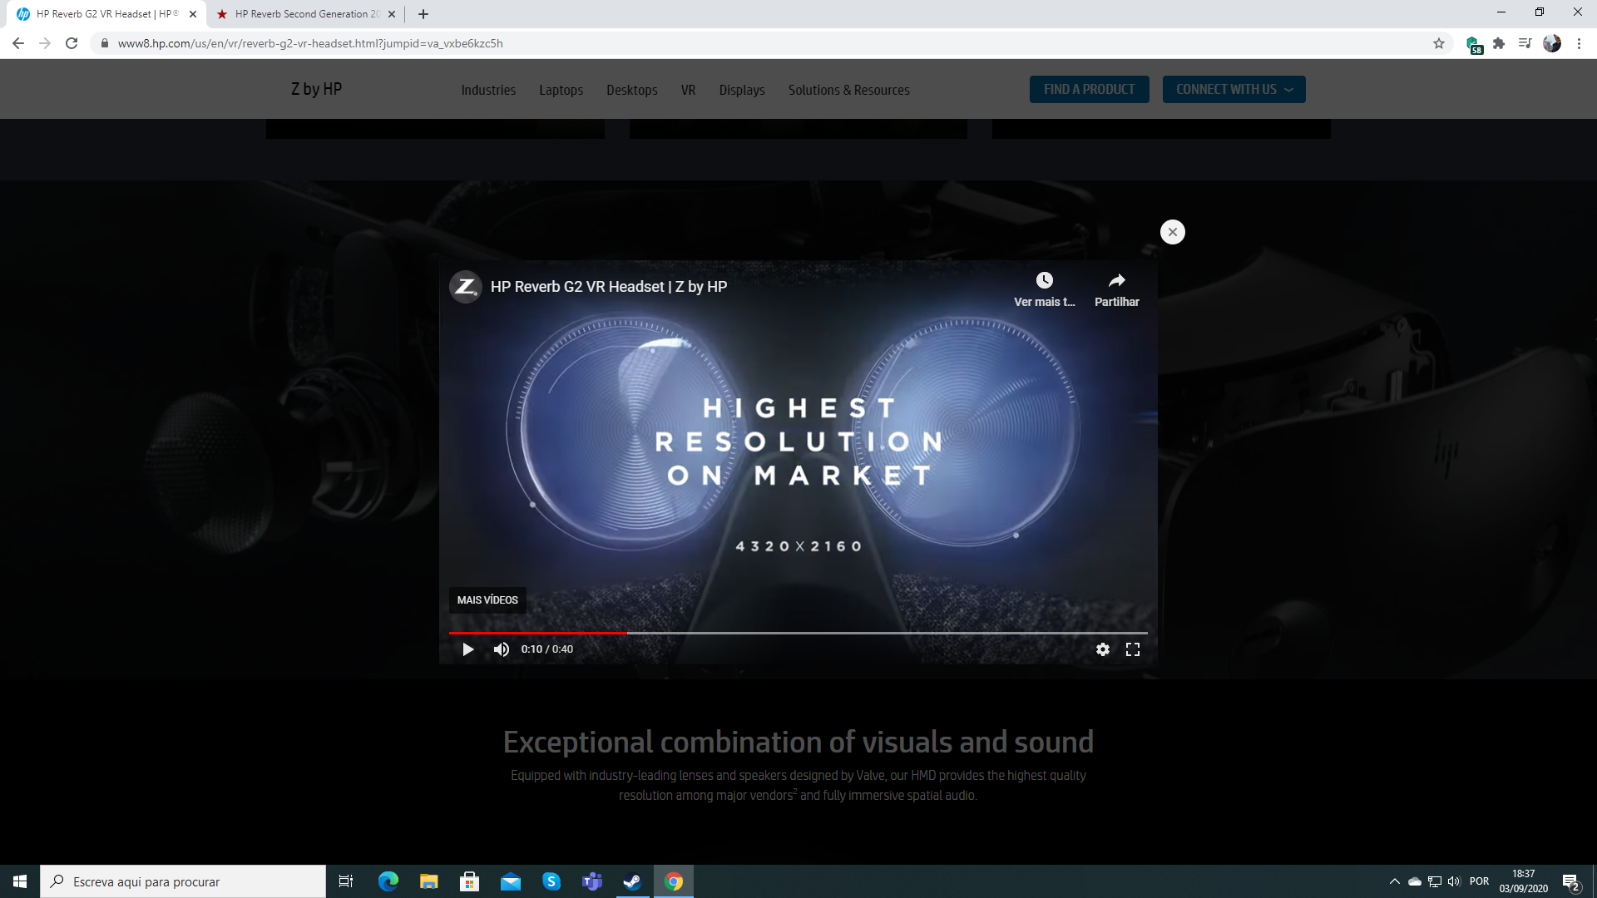The image size is (1597, 898).
Task: View site security lock info
Action: pos(105,43)
